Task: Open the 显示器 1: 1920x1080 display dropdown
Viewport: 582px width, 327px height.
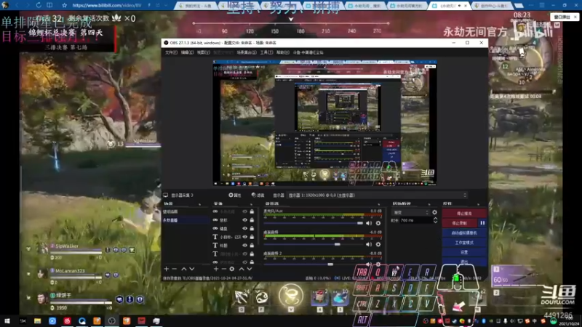Action: click(x=377, y=195)
